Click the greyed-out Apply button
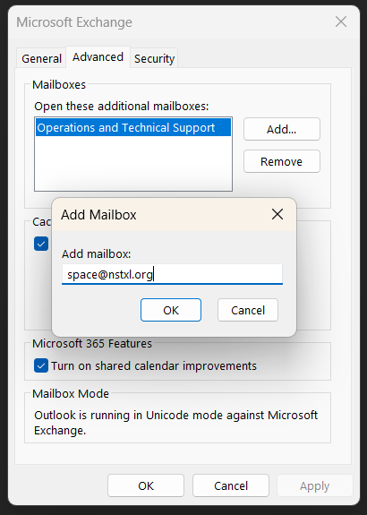Viewport: 367px width, 515px height. [314, 485]
